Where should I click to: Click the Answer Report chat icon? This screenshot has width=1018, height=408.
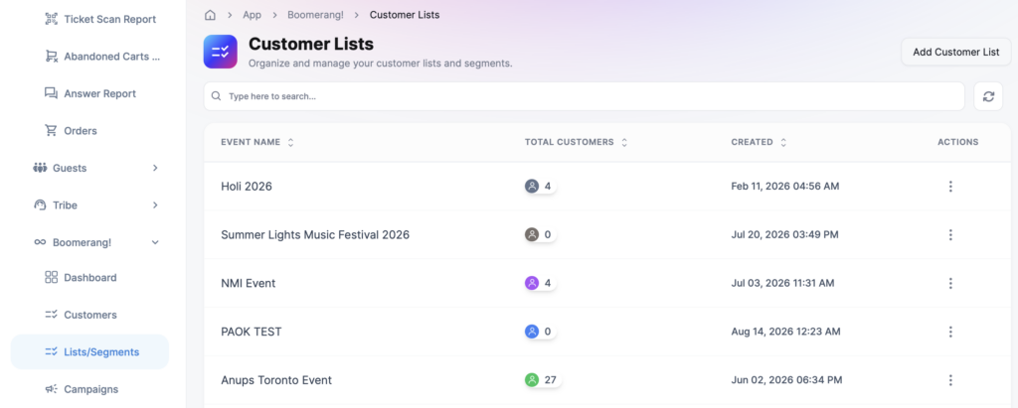[x=52, y=93]
